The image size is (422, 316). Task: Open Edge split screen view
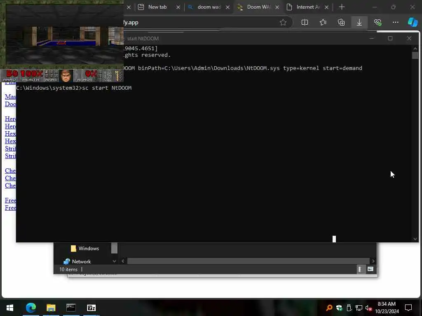(x=305, y=23)
